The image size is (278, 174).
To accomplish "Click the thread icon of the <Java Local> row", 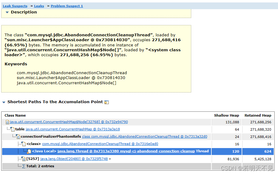I will (x=29, y=151).
